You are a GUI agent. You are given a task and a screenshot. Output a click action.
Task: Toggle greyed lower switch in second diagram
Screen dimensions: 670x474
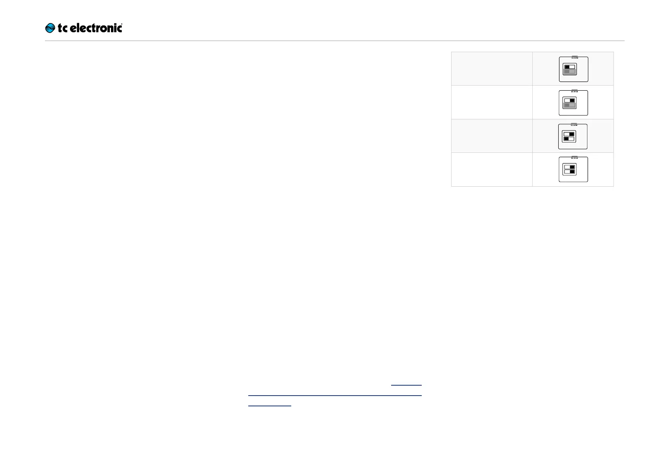[x=570, y=105]
